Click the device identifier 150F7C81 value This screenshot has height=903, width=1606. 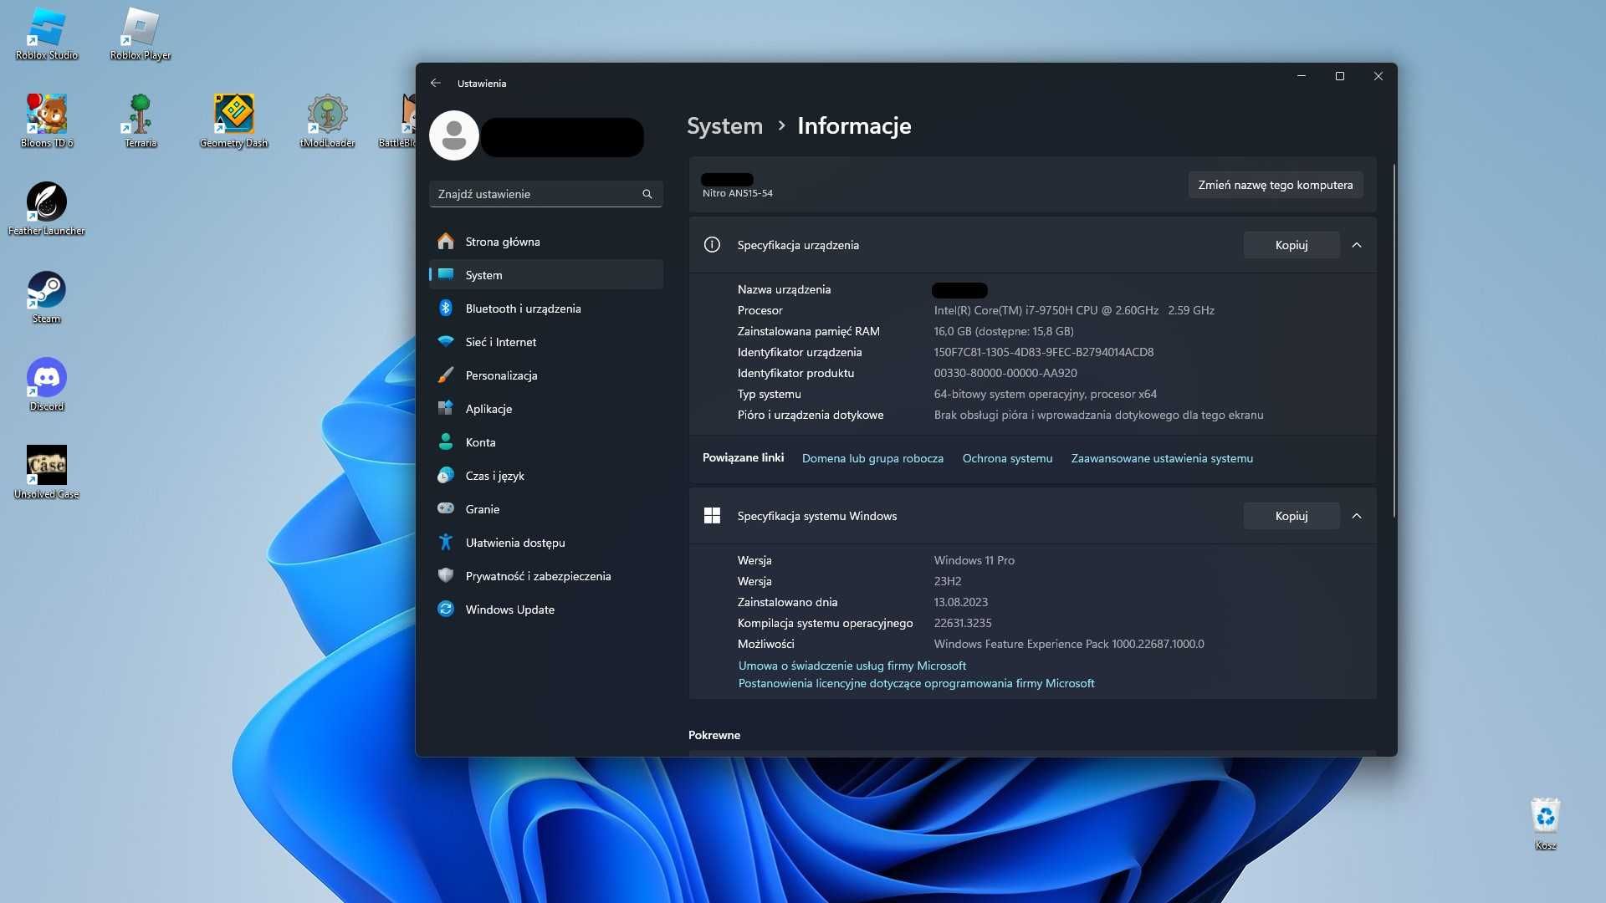point(1044,352)
